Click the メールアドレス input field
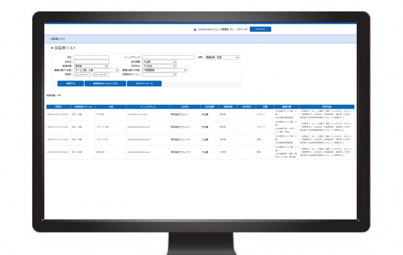 tap(168, 57)
